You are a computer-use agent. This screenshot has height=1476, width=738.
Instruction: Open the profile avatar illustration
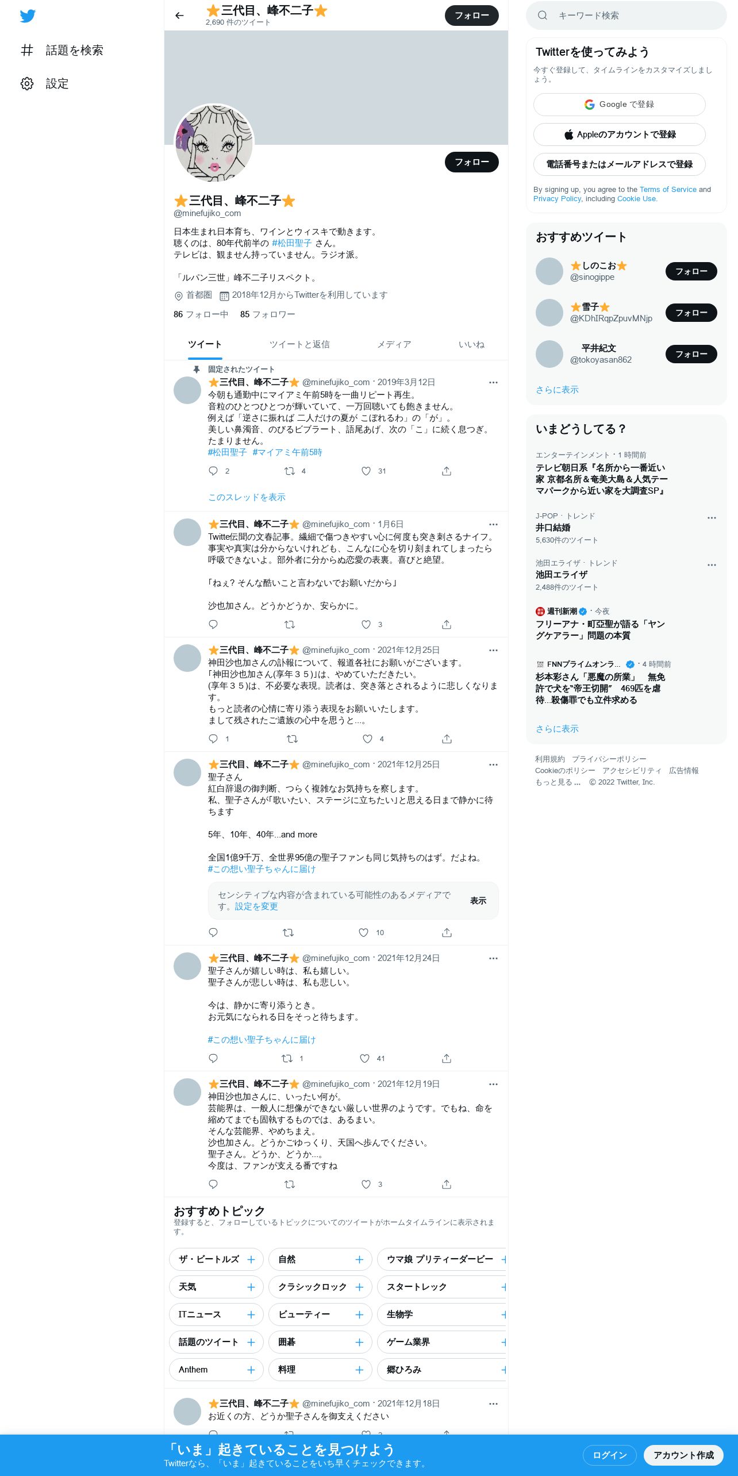214,144
